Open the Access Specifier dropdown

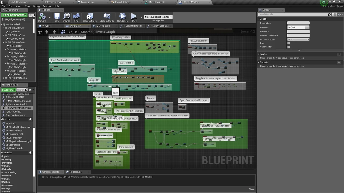298,39
